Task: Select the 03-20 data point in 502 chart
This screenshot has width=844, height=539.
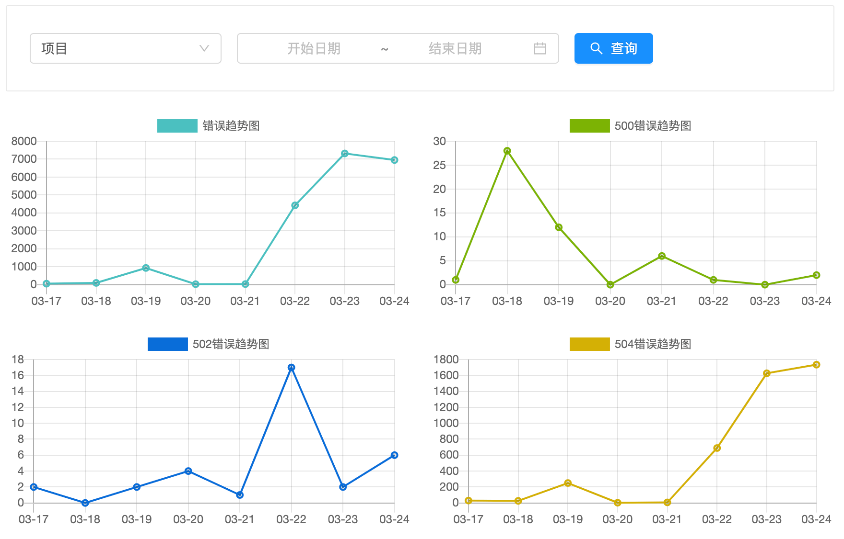Action: pyautogui.click(x=188, y=471)
